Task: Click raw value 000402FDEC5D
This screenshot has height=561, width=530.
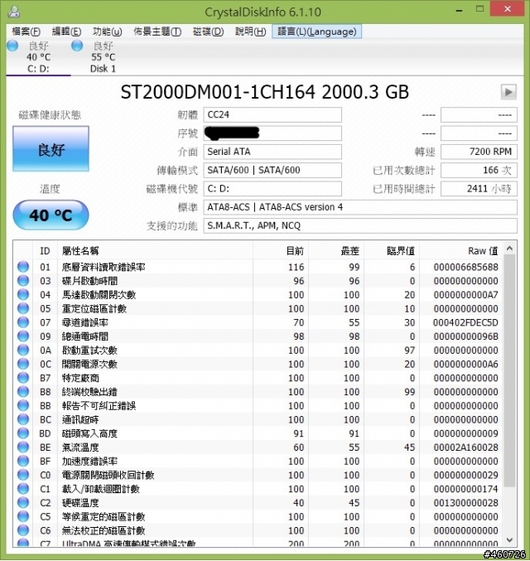Action: pyautogui.click(x=465, y=322)
